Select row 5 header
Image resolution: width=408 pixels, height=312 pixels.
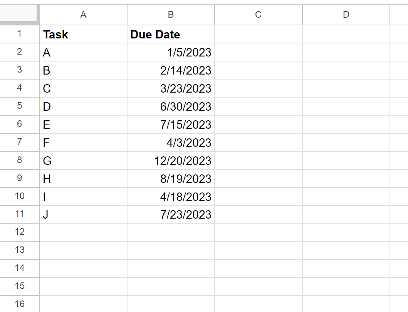20,106
